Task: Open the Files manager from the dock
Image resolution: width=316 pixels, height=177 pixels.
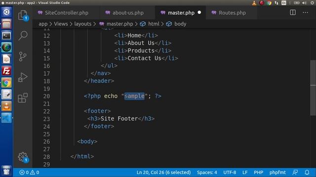Action: click(6, 24)
